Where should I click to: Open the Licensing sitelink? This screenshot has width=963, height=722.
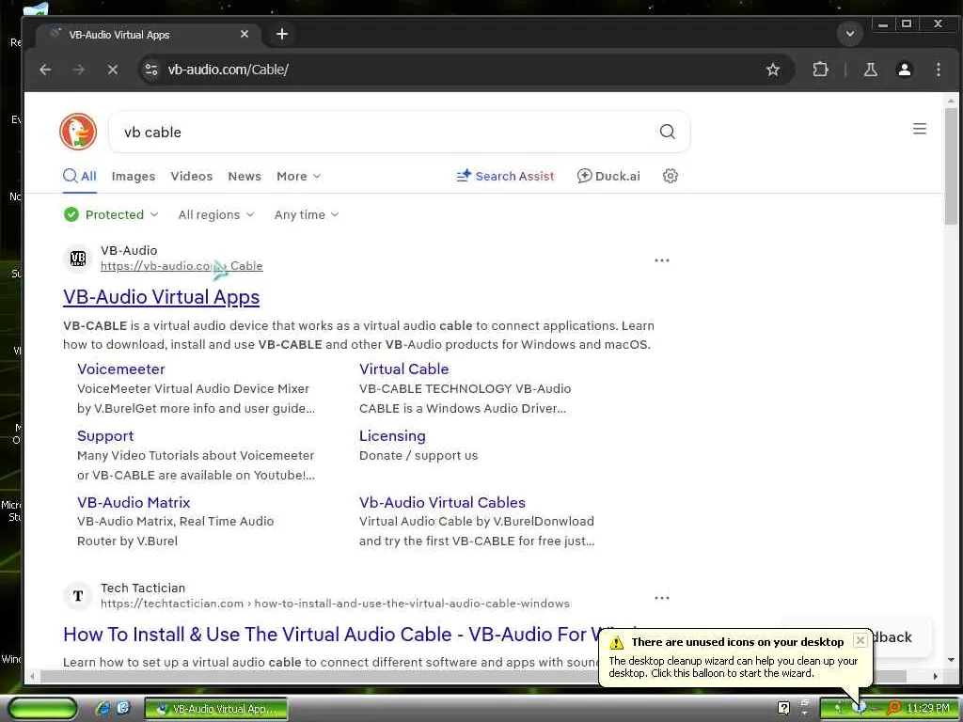392,436
